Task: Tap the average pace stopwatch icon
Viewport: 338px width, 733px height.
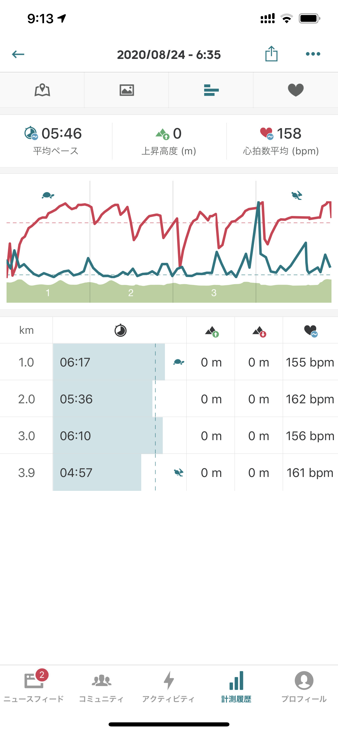Action: click(x=31, y=133)
